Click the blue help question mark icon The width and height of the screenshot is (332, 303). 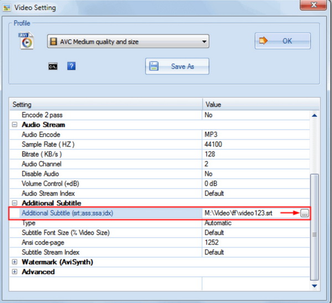pyautogui.click(x=71, y=66)
